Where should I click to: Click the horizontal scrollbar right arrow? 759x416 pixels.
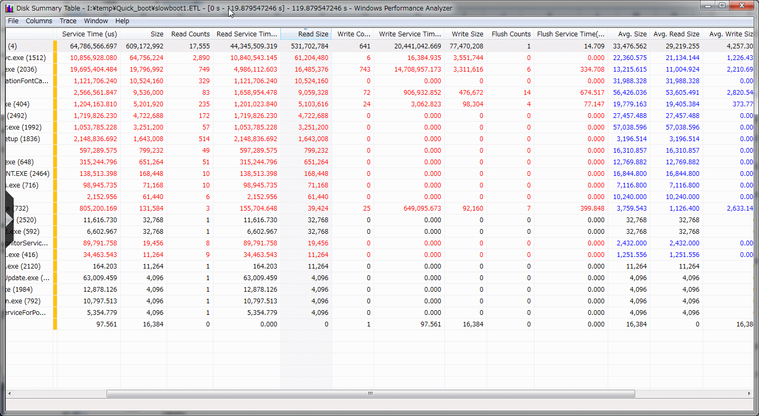[749, 393]
